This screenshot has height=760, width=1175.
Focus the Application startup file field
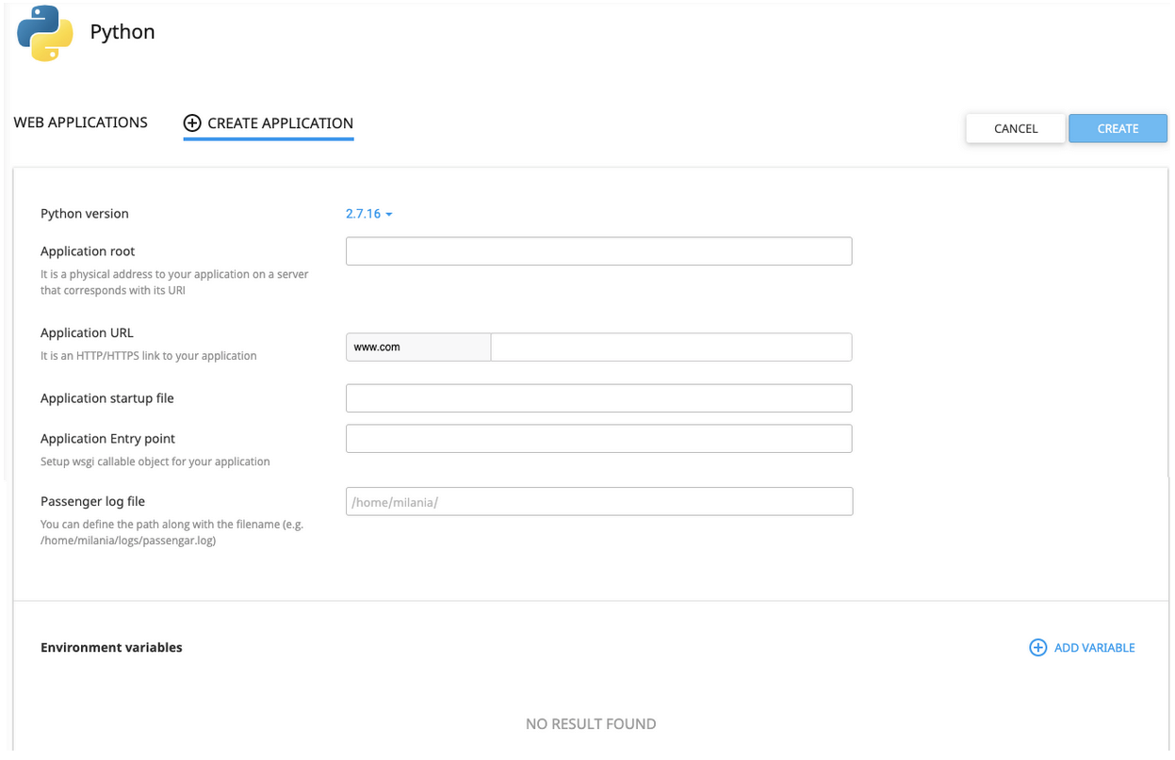click(598, 398)
